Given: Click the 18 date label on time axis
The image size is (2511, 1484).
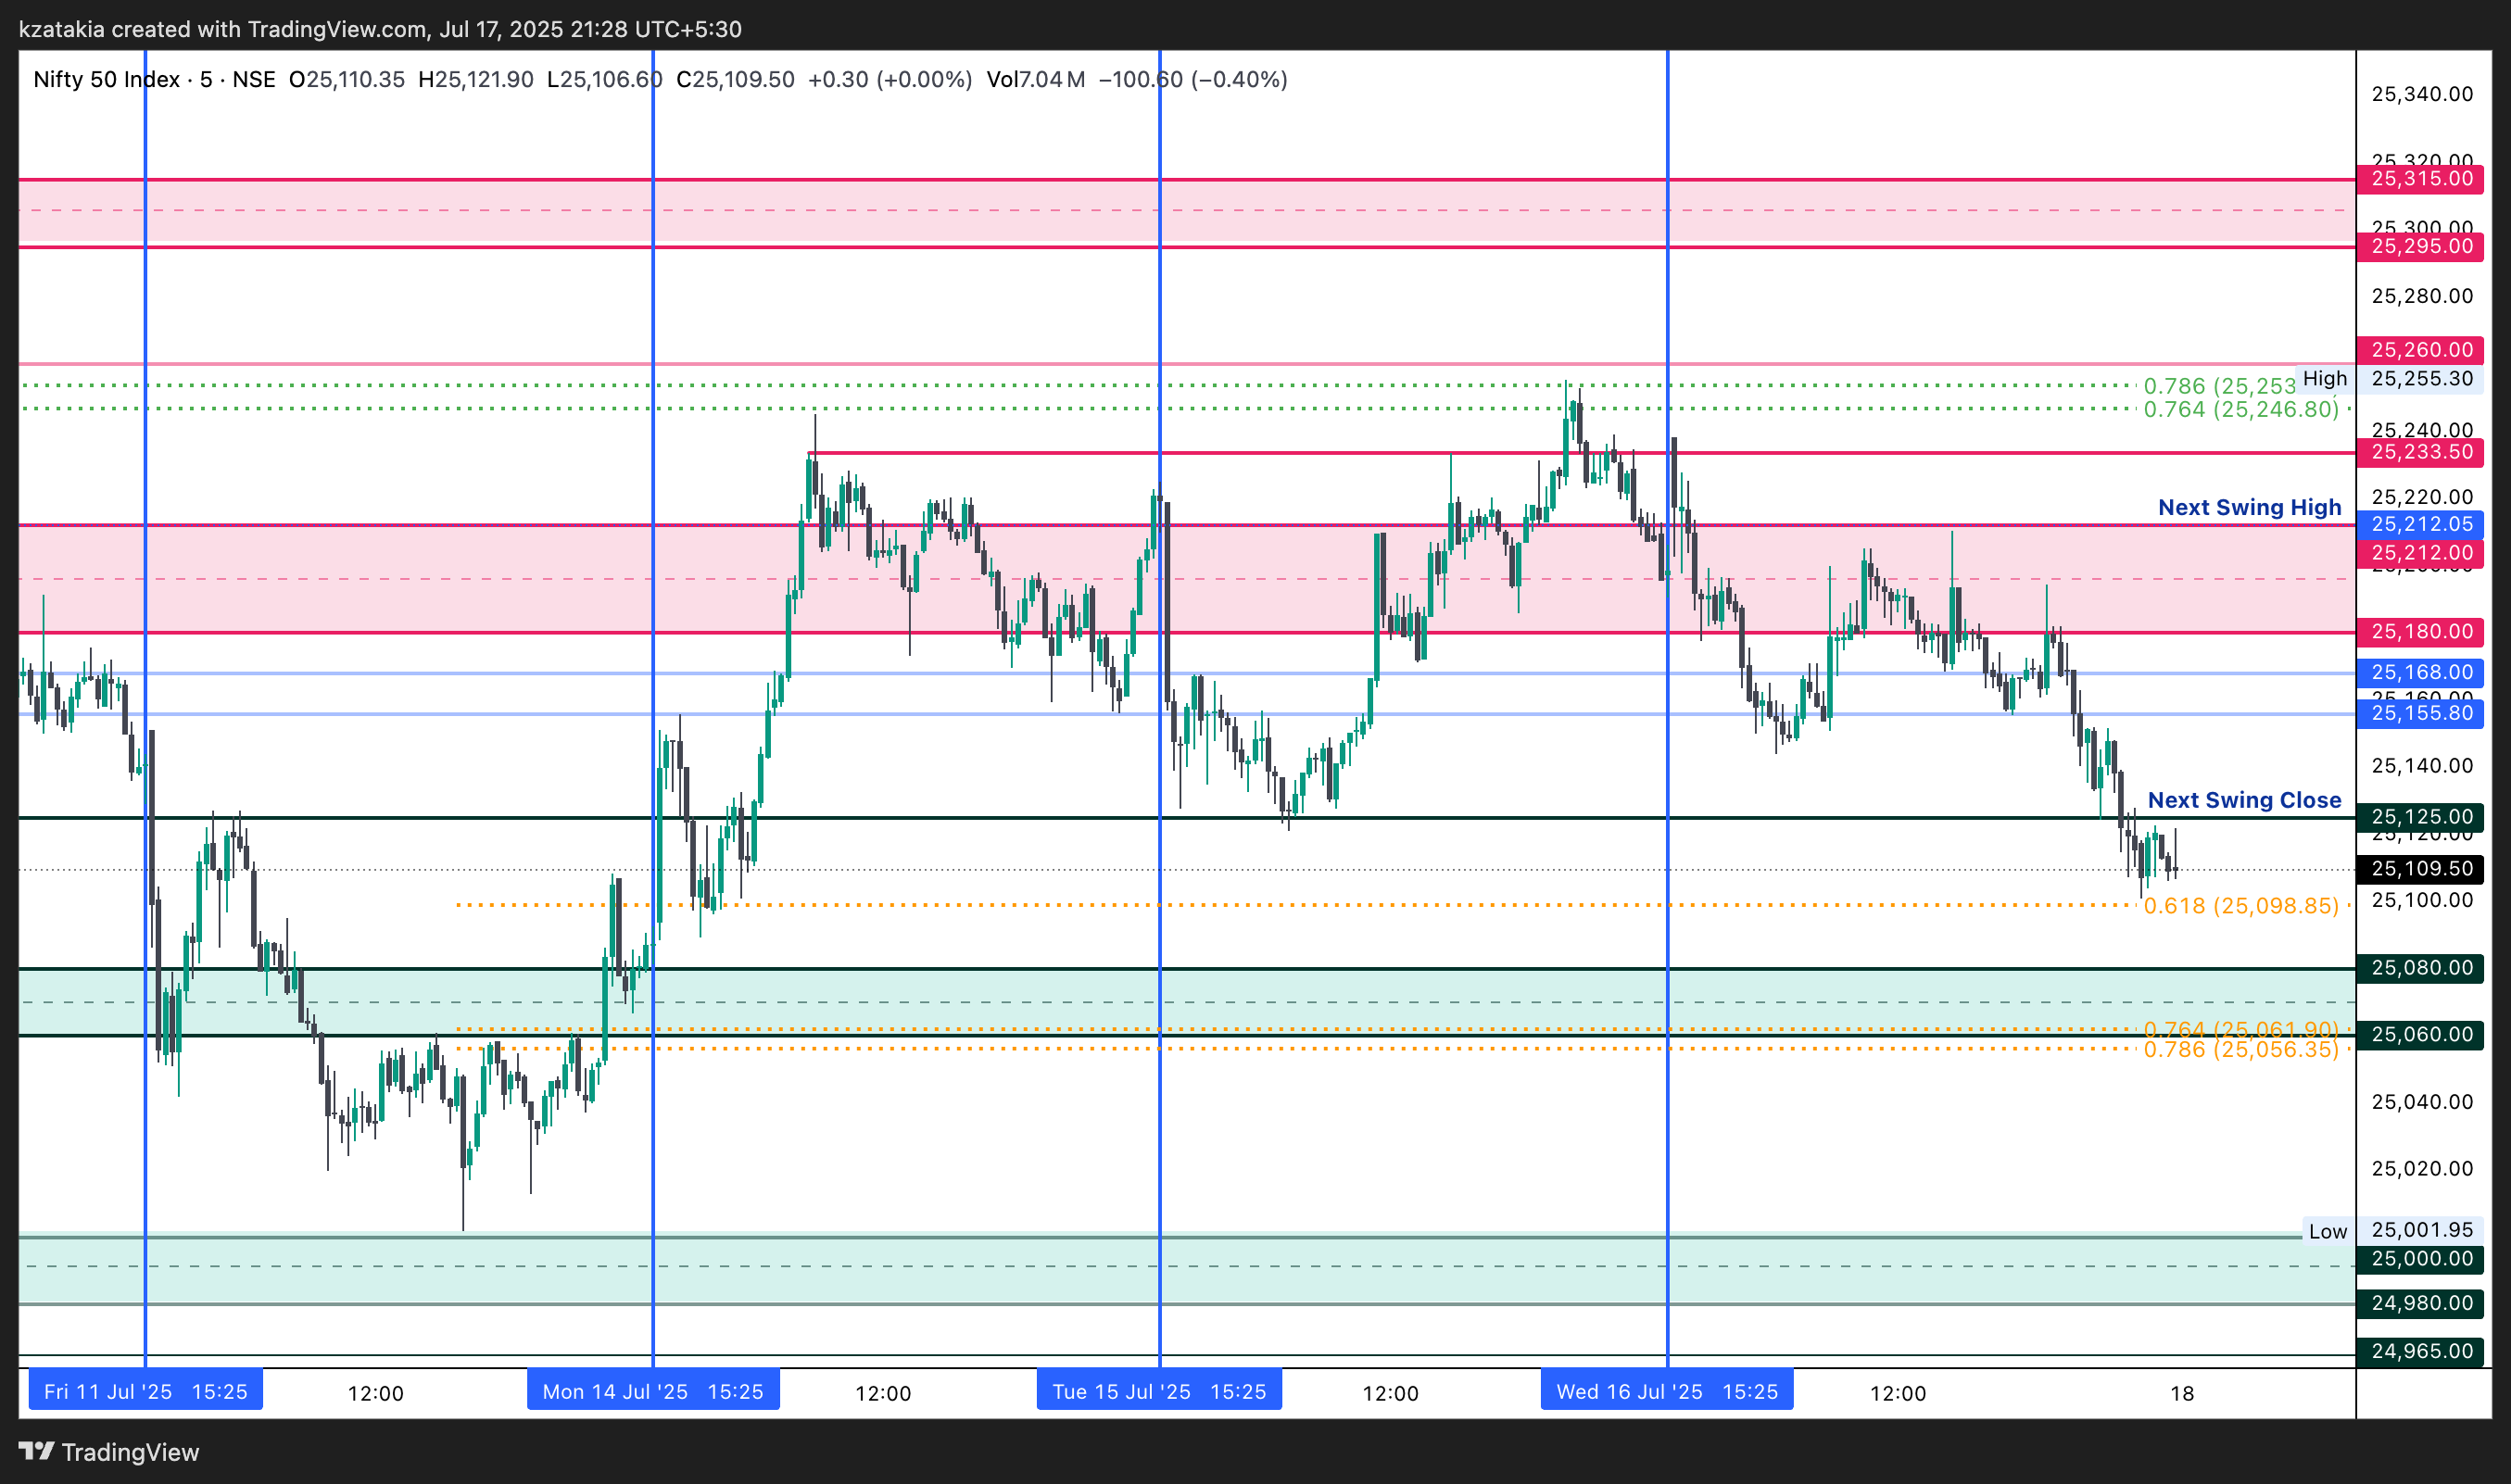Looking at the screenshot, I should coord(2182,1393).
